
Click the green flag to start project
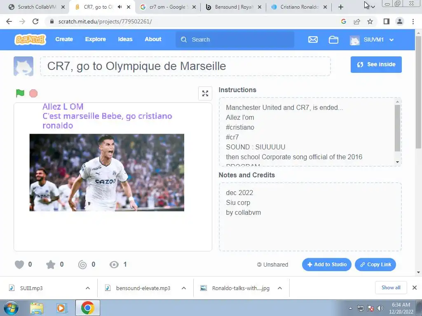(20, 93)
